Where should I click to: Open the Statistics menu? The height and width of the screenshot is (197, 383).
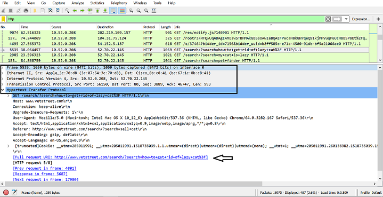coord(97,3)
